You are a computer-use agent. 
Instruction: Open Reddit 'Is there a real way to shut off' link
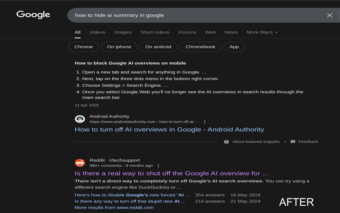click(172, 173)
